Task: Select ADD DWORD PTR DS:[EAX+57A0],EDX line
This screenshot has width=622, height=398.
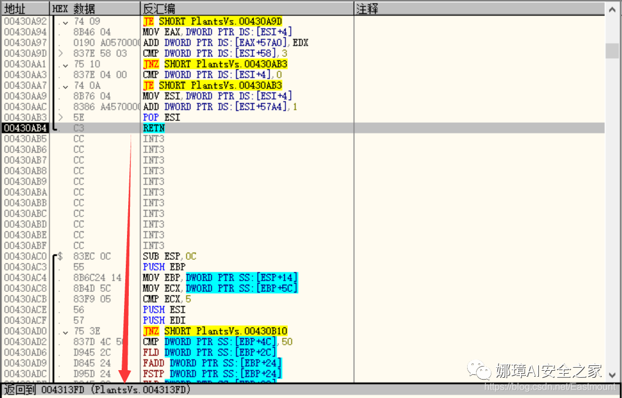Action: click(x=226, y=43)
